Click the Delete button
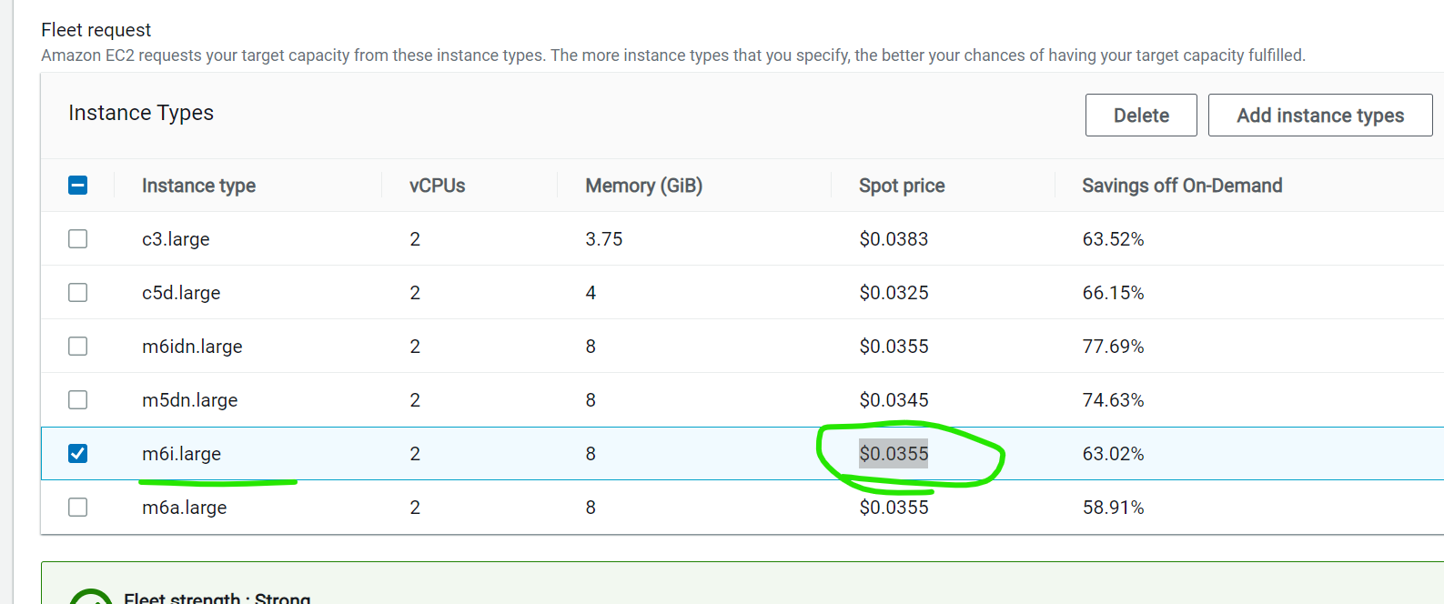This screenshot has height=604, width=1444. [x=1141, y=116]
